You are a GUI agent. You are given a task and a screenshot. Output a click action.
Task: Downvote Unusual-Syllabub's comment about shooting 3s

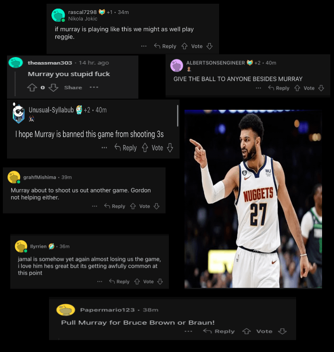[170, 148]
